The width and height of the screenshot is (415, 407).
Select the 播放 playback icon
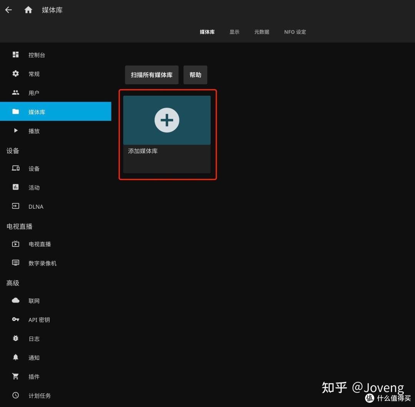pyautogui.click(x=15, y=130)
